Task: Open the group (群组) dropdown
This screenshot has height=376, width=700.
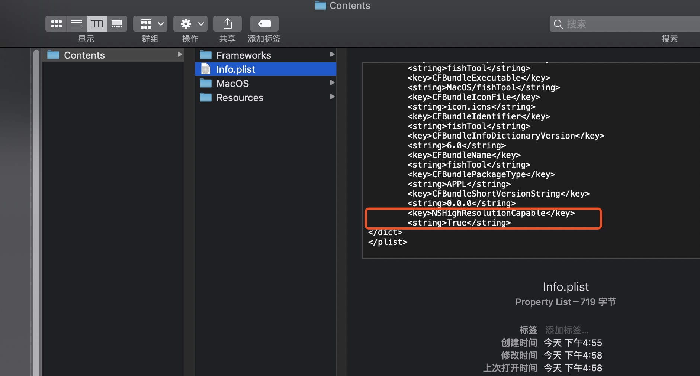Action: pos(150,23)
